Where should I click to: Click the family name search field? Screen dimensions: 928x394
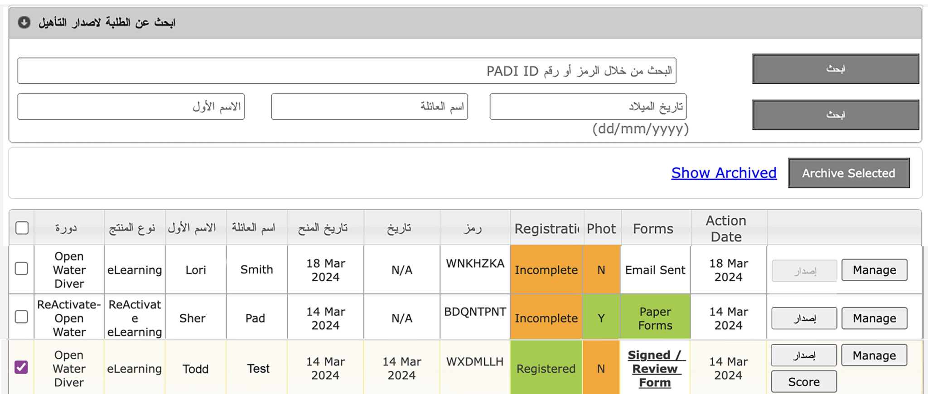pos(369,107)
